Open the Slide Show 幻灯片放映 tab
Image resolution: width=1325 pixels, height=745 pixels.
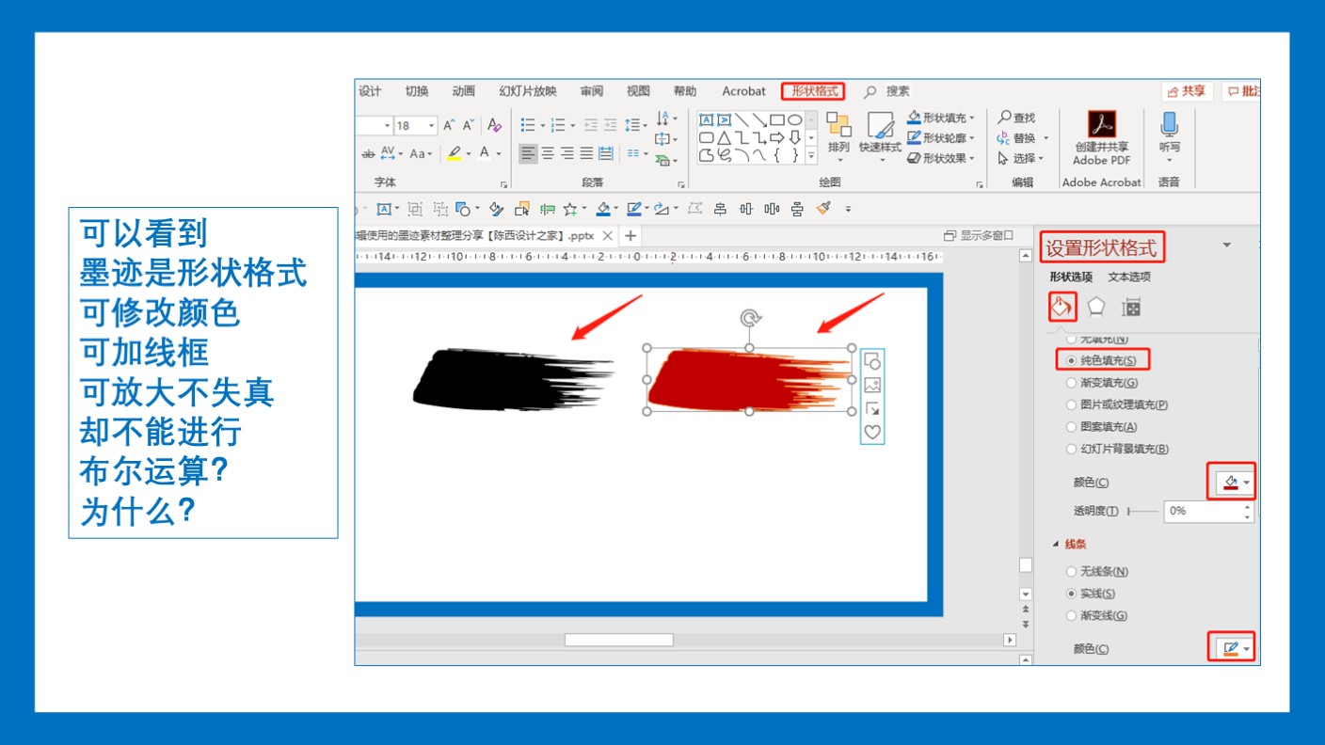coord(528,91)
